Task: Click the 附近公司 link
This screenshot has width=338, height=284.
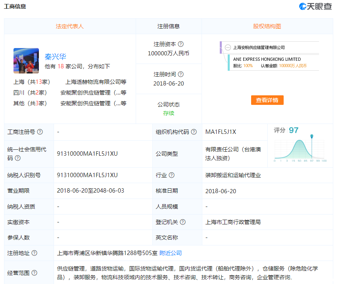Action: pos(171,253)
